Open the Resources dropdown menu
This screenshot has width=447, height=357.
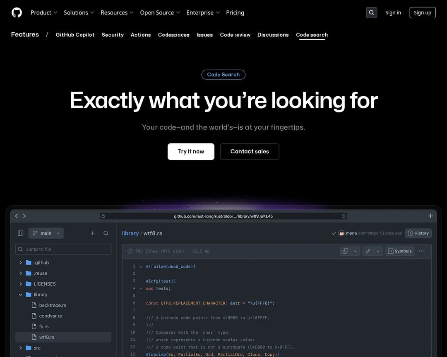click(117, 12)
